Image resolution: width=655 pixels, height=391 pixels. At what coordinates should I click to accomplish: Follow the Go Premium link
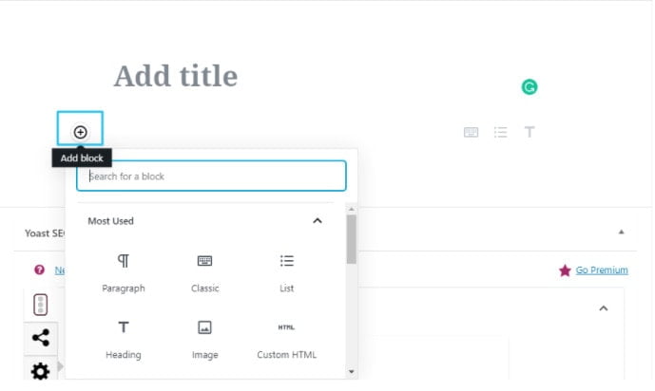(602, 270)
